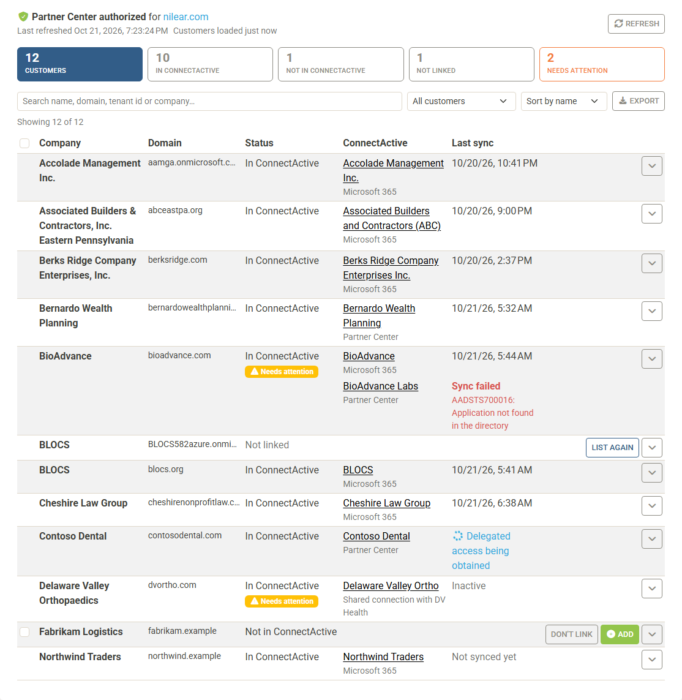Screen dimensions: 682x700
Task: Click the spinner icon beside Delegated access
Action: (x=458, y=536)
